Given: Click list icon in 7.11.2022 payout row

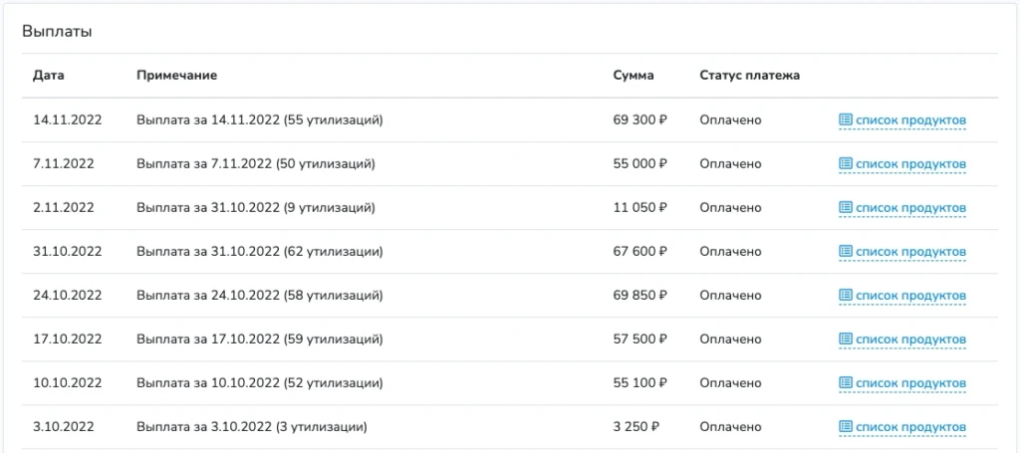Looking at the screenshot, I should [845, 164].
